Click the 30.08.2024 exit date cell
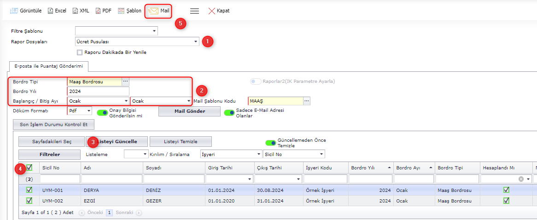The height and width of the screenshot is (220, 537). click(x=278, y=190)
